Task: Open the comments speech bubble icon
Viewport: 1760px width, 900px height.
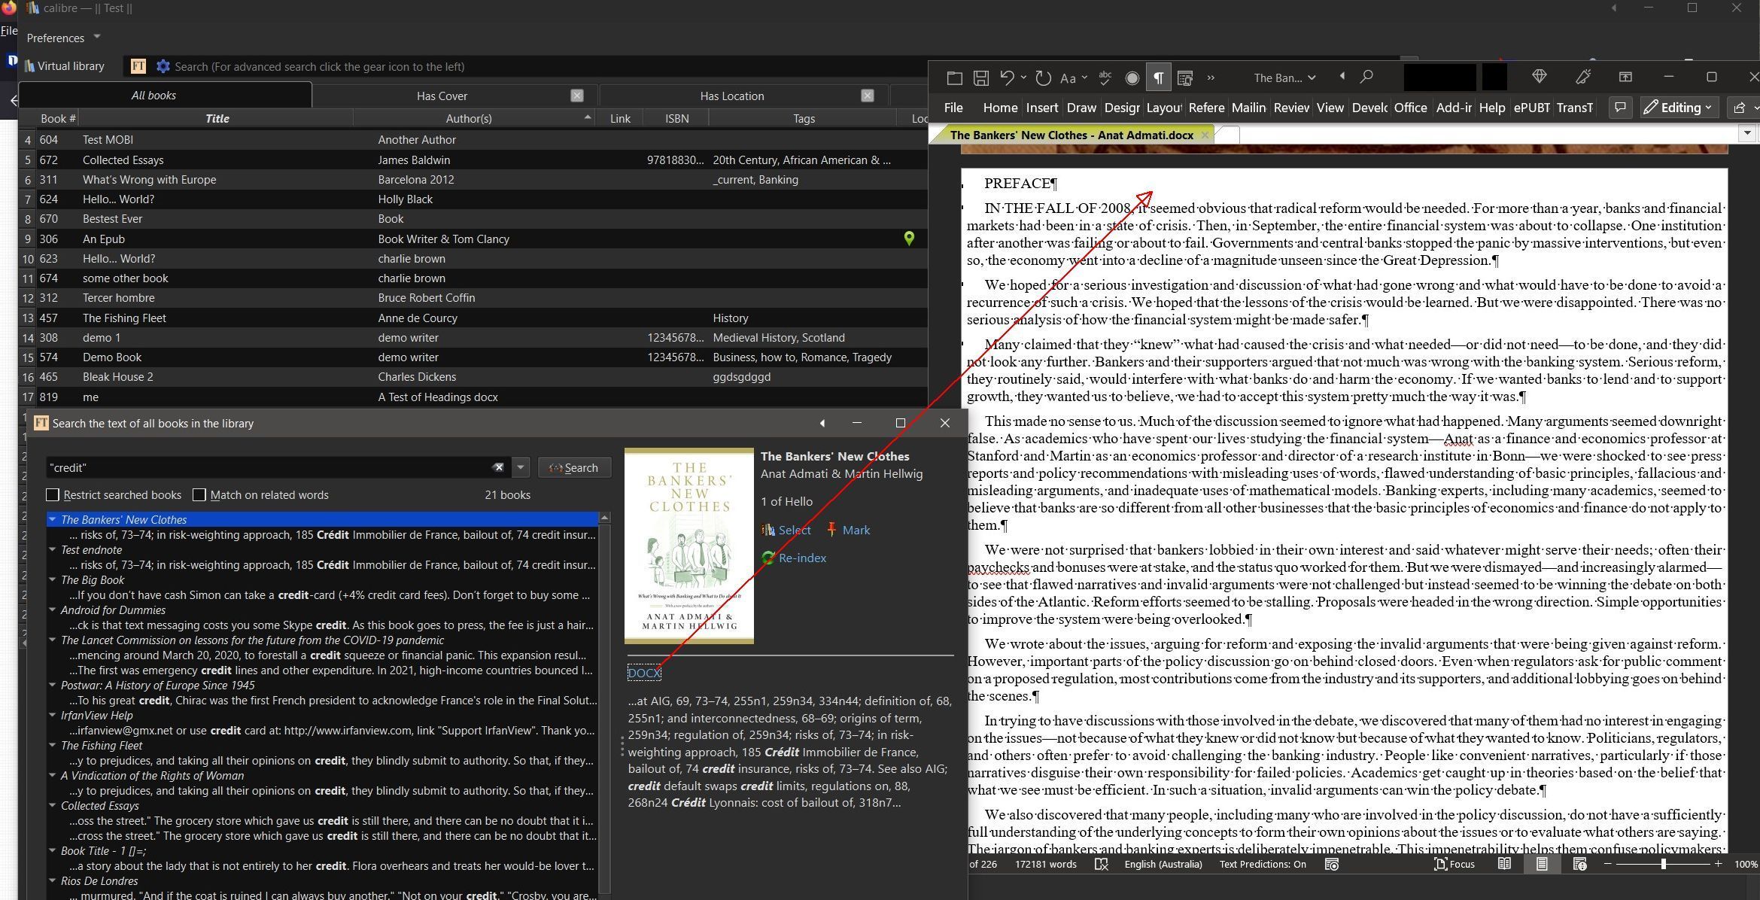Action: pos(1619,108)
